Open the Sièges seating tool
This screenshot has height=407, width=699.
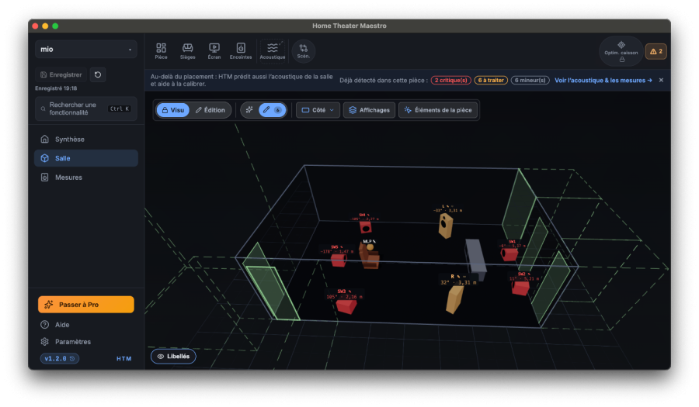point(188,51)
